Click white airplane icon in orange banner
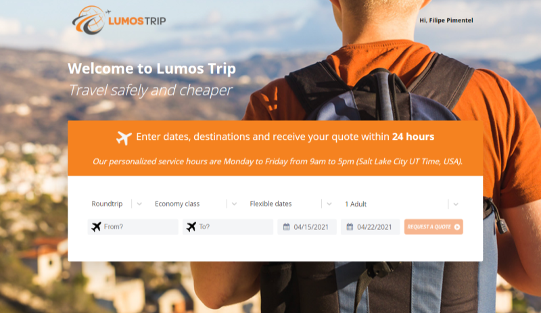The height and width of the screenshot is (313, 541). pos(124,138)
